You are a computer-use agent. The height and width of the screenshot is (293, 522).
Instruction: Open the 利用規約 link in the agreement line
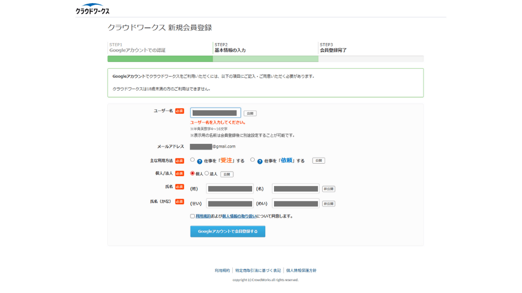coord(203,216)
